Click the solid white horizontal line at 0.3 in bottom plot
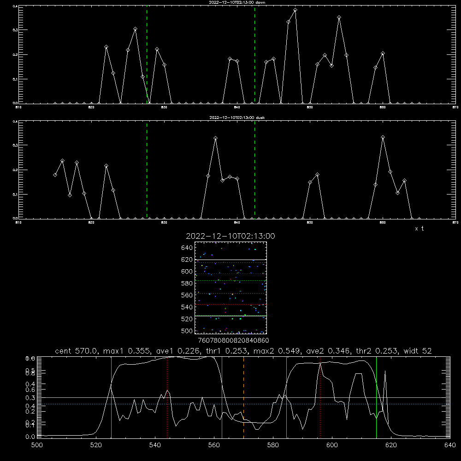Image resolution: width=461 pixels, height=461 pixels. 243,397
